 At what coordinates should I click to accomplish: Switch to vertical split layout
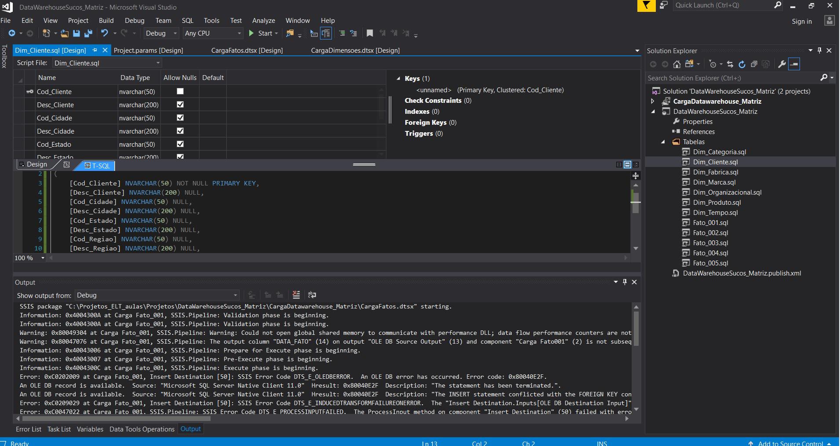coord(619,164)
